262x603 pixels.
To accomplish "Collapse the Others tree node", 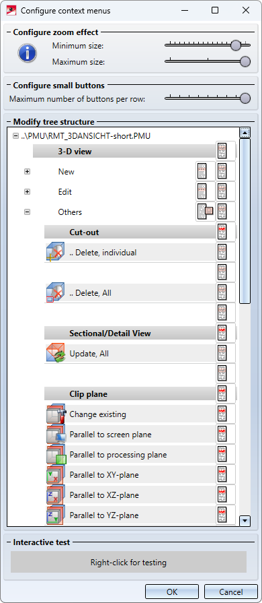I will click(28, 212).
